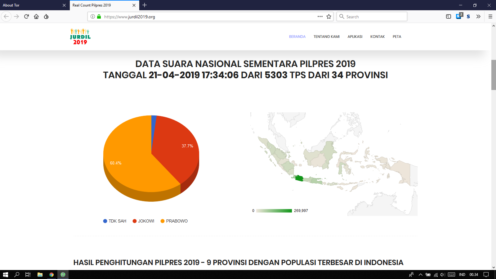496x279 pixels.
Task: Expand more toolbar tools chevron
Action: (478, 16)
